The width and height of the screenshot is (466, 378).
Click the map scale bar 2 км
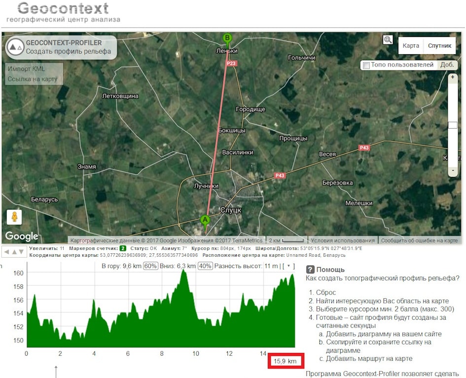coord(287,241)
